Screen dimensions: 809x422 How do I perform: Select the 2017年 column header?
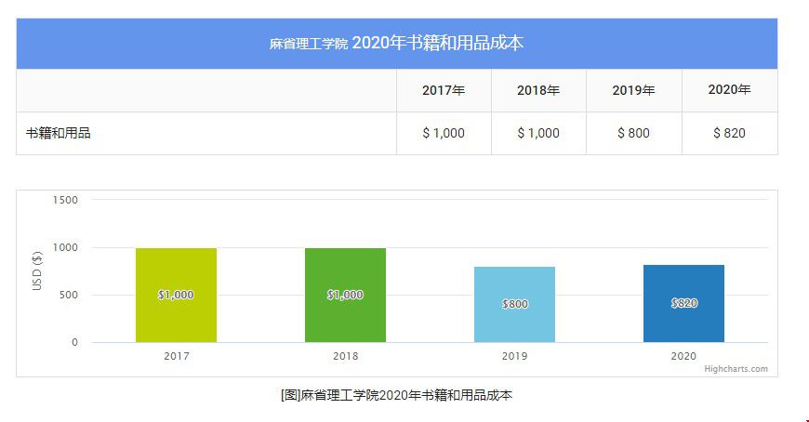coord(444,90)
